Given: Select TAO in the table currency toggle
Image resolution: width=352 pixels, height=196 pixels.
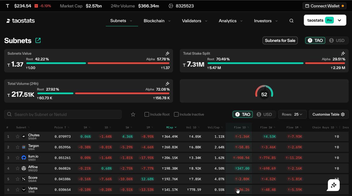Looking at the screenshot, I should click(x=243, y=114).
